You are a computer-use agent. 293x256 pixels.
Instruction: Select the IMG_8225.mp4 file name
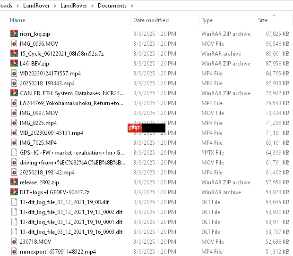[38, 123]
